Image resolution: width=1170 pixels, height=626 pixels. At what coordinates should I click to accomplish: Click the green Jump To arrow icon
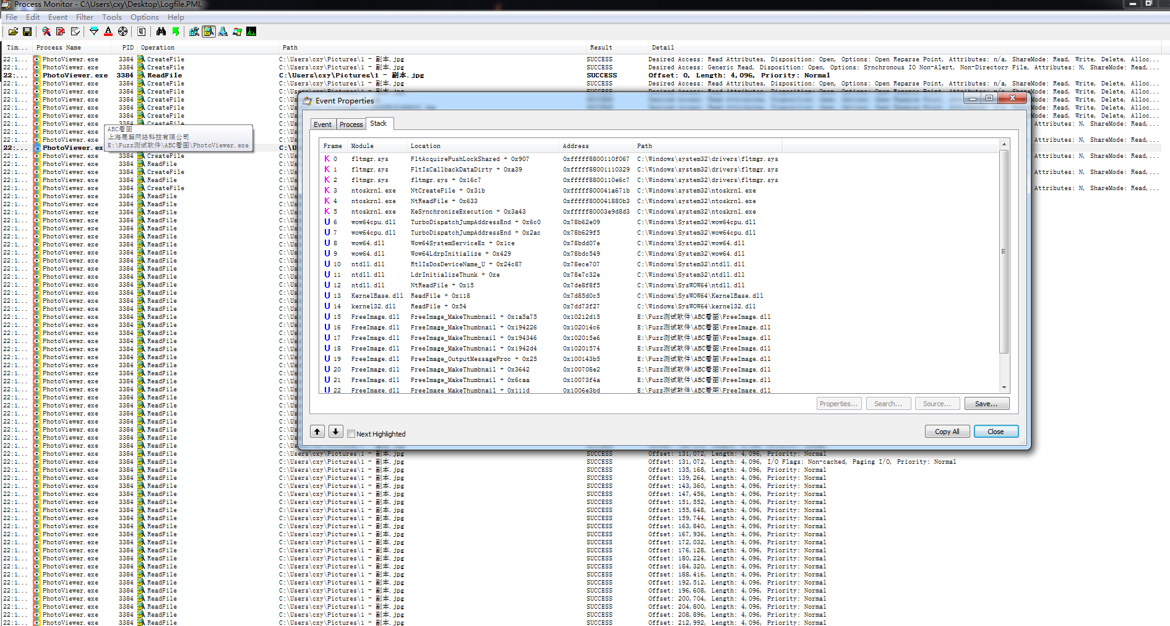[176, 32]
